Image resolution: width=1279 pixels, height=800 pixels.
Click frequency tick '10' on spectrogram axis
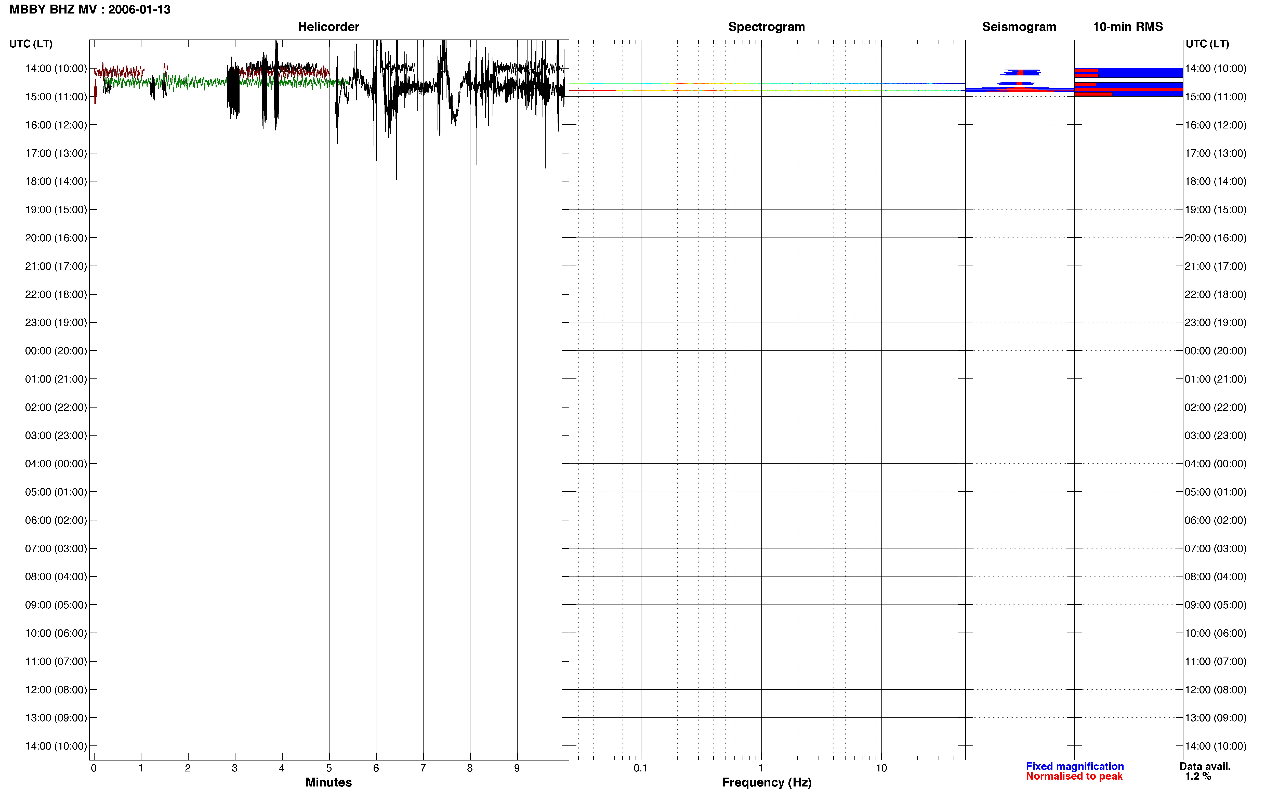pyautogui.click(x=881, y=768)
